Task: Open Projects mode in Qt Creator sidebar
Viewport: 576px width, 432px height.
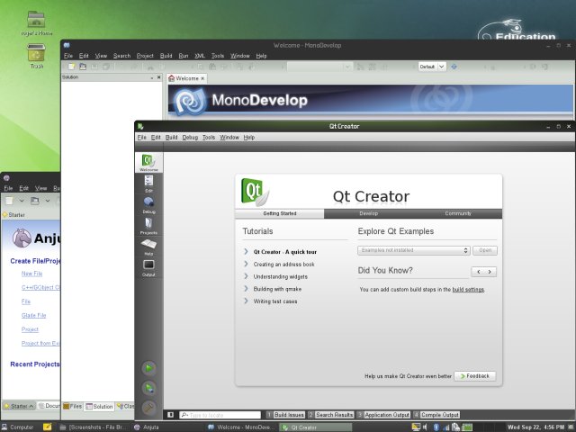Action: coord(148,226)
